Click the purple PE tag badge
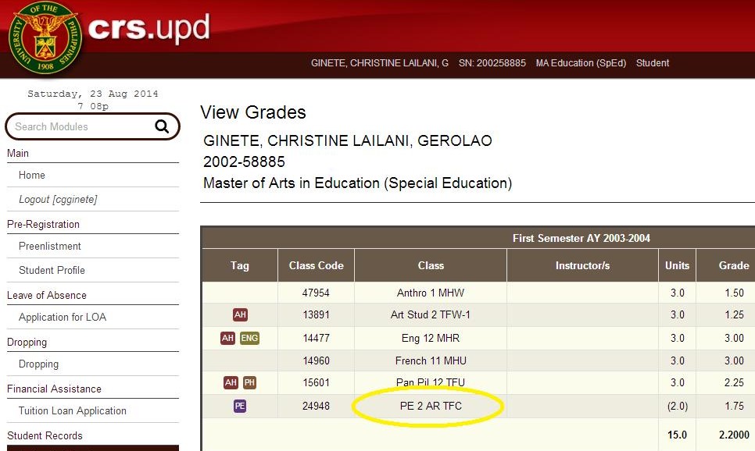Screen dimensions: 755x451 coord(240,406)
